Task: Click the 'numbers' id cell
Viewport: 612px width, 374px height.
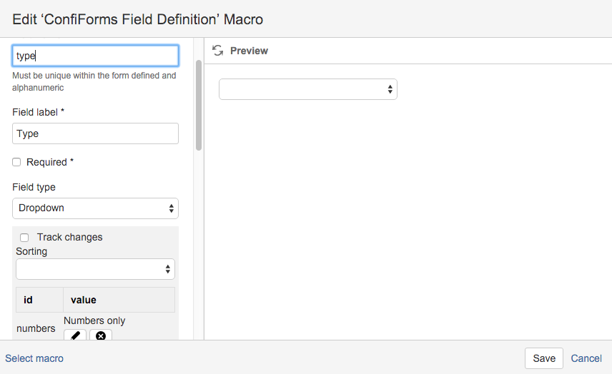Action: 36,328
